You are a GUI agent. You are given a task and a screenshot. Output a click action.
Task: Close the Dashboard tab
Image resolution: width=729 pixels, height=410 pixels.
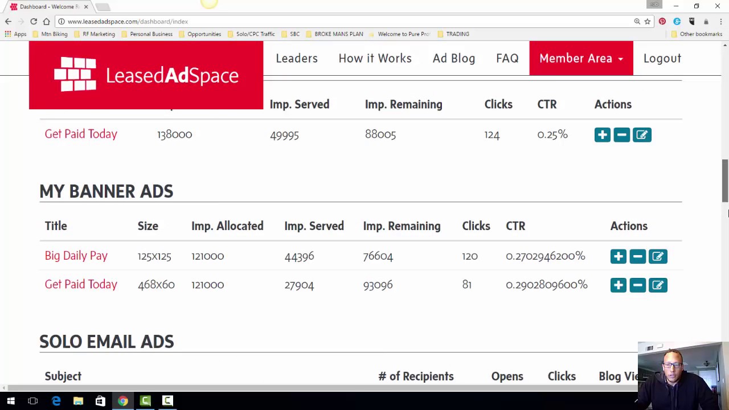click(x=86, y=7)
